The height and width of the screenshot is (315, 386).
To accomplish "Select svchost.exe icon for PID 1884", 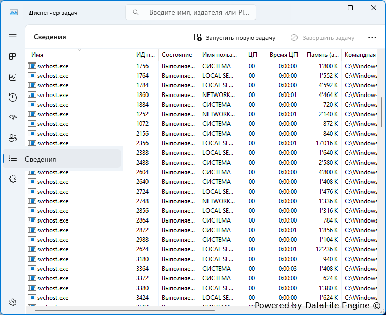I will tap(32, 105).
